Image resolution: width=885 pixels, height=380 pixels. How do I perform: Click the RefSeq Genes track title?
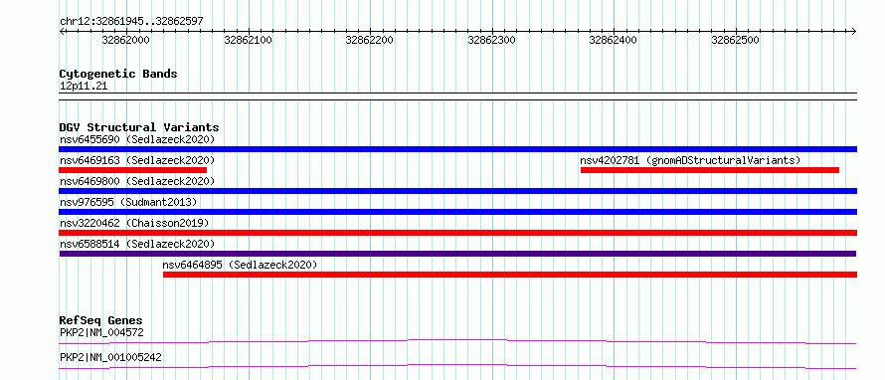pyautogui.click(x=101, y=320)
